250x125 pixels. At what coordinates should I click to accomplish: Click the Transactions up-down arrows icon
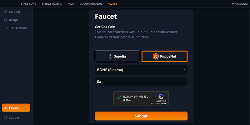[x=6, y=28]
